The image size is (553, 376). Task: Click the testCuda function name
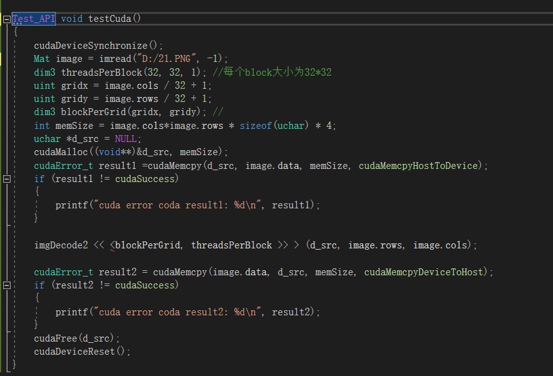pyautogui.click(x=110, y=19)
